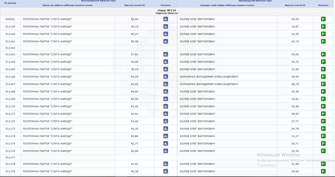The width and height of the screenshot is (335, 177).
Task: Click candidate vote percentage 27,77
Action: 295,121
